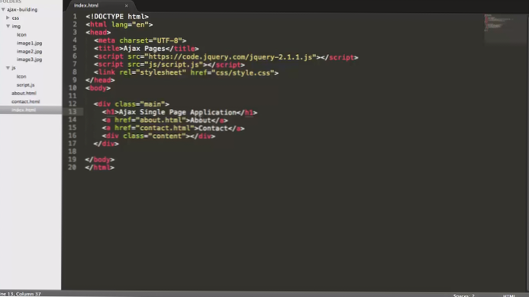Collapse the js folder arrow
Viewport: 529px width, 297px height.
point(8,68)
